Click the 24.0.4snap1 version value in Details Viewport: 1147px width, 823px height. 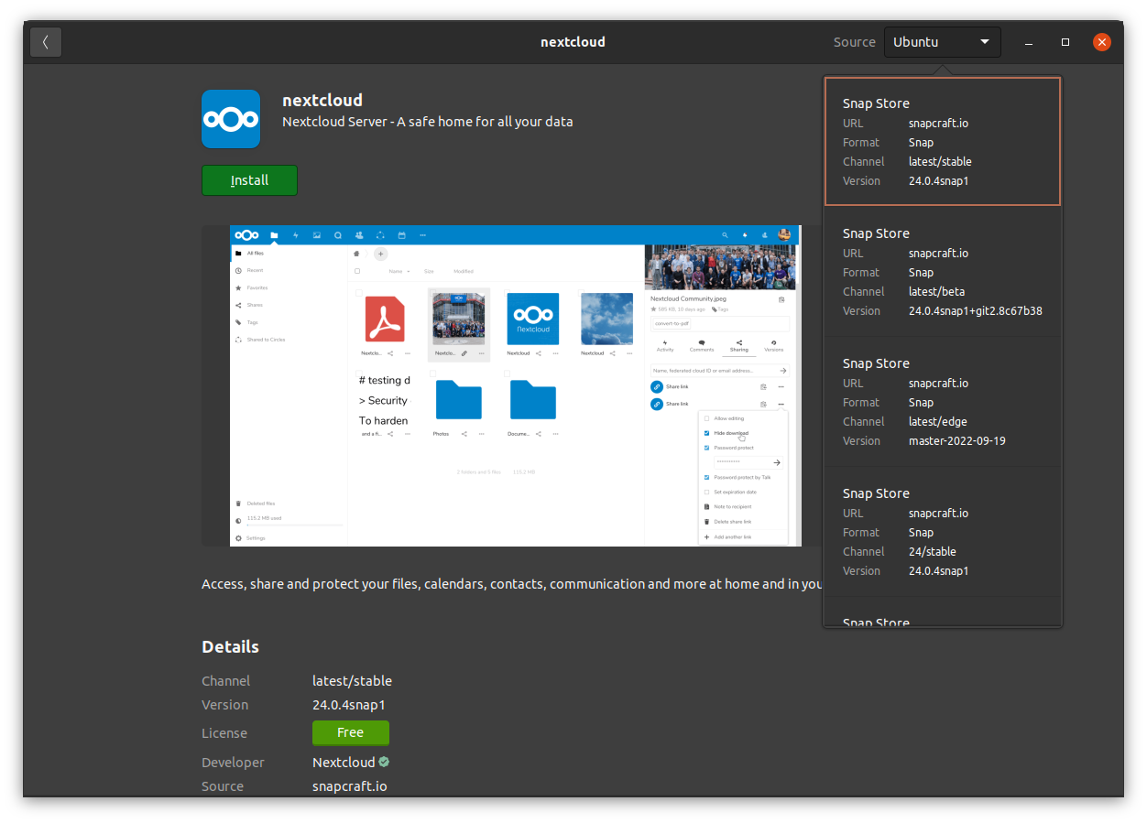coord(349,704)
